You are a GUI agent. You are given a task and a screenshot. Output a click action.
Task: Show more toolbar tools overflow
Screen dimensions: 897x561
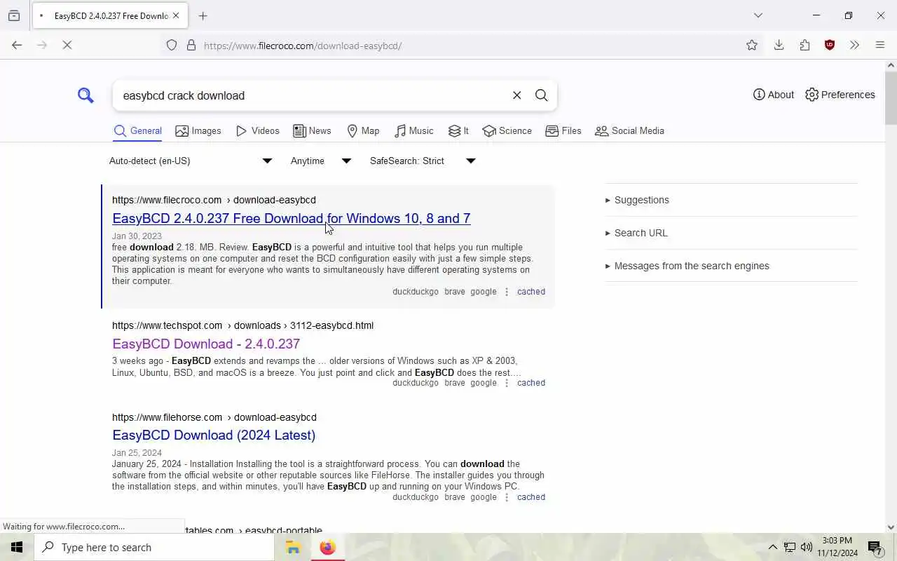tap(854, 46)
